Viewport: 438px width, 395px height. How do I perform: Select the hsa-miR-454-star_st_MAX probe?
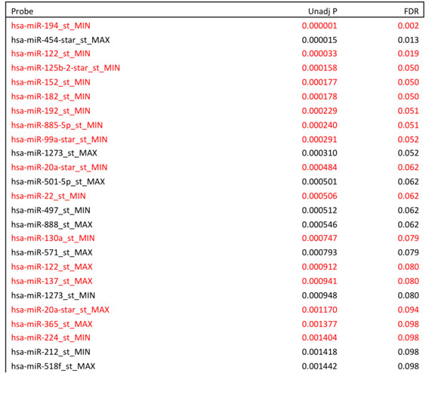pyautogui.click(x=60, y=40)
